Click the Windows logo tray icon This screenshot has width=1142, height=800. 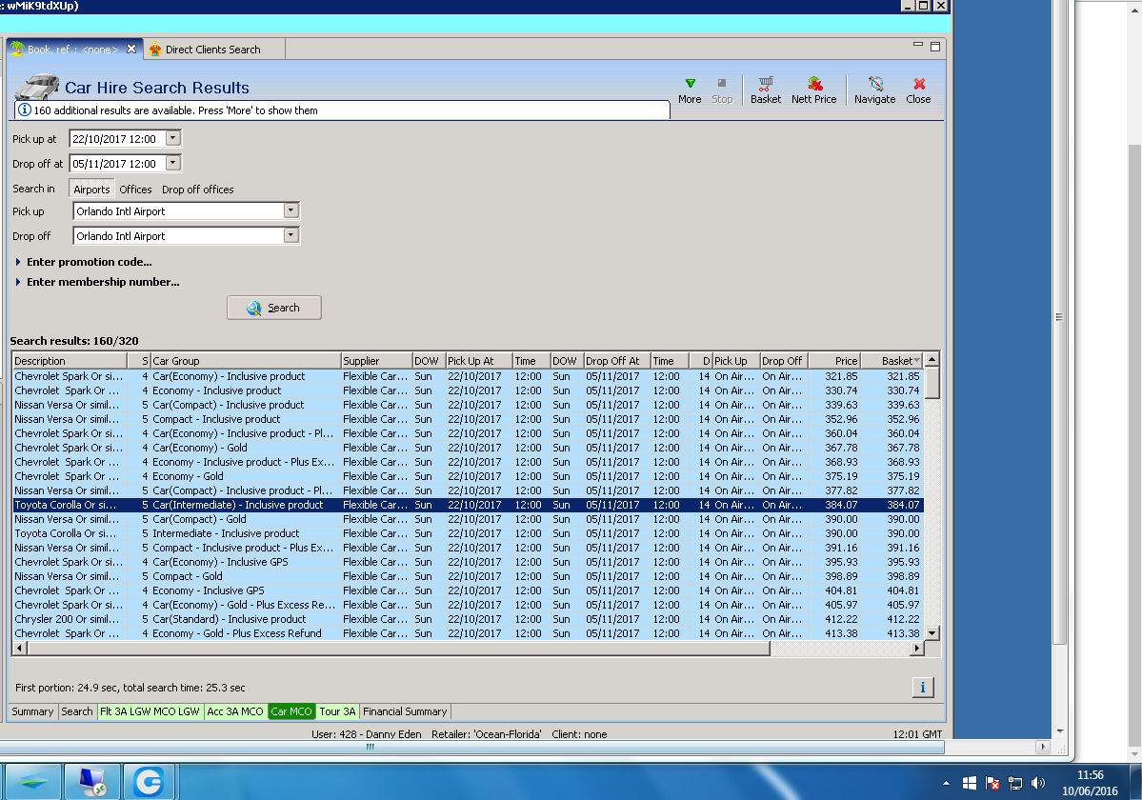pyautogui.click(x=970, y=783)
